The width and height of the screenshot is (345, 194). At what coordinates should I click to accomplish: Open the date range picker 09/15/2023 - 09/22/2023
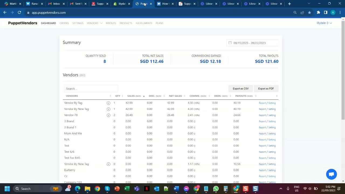coord(253,43)
